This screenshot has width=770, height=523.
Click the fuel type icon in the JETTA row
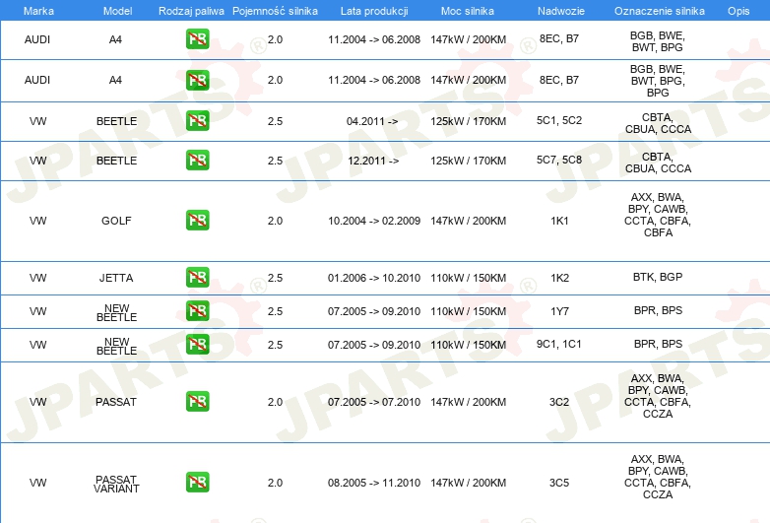pyautogui.click(x=197, y=277)
